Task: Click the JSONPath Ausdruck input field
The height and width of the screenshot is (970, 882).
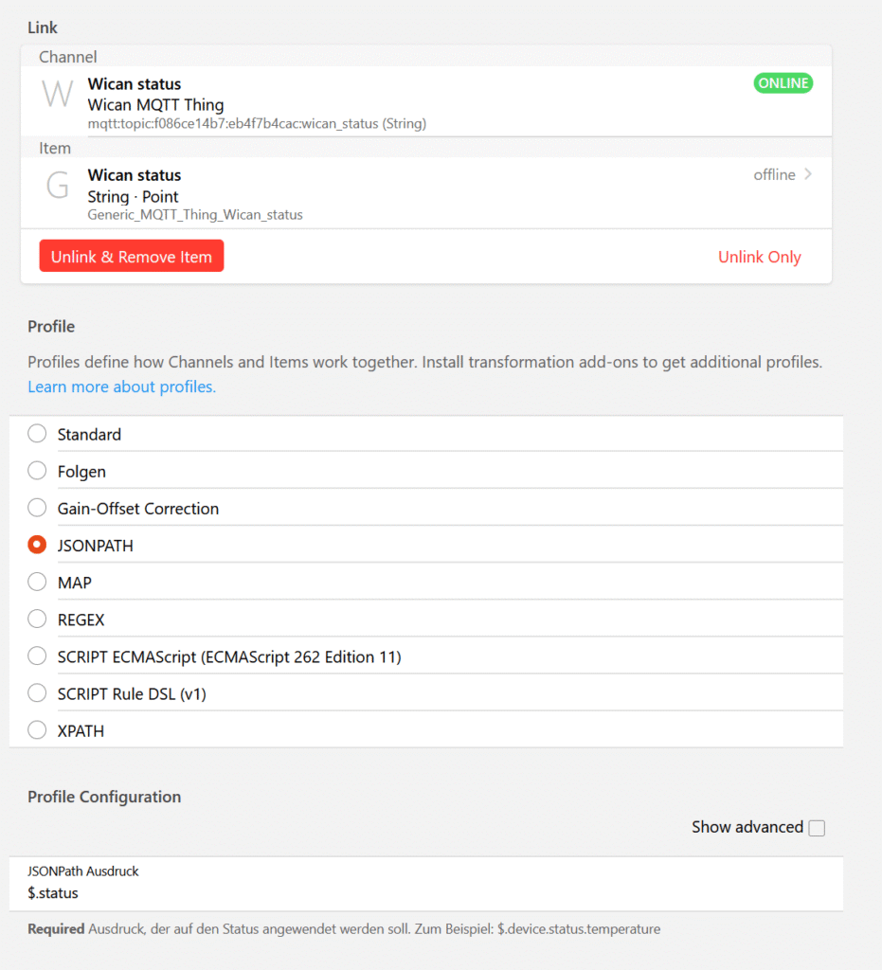Action: click(x=426, y=884)
